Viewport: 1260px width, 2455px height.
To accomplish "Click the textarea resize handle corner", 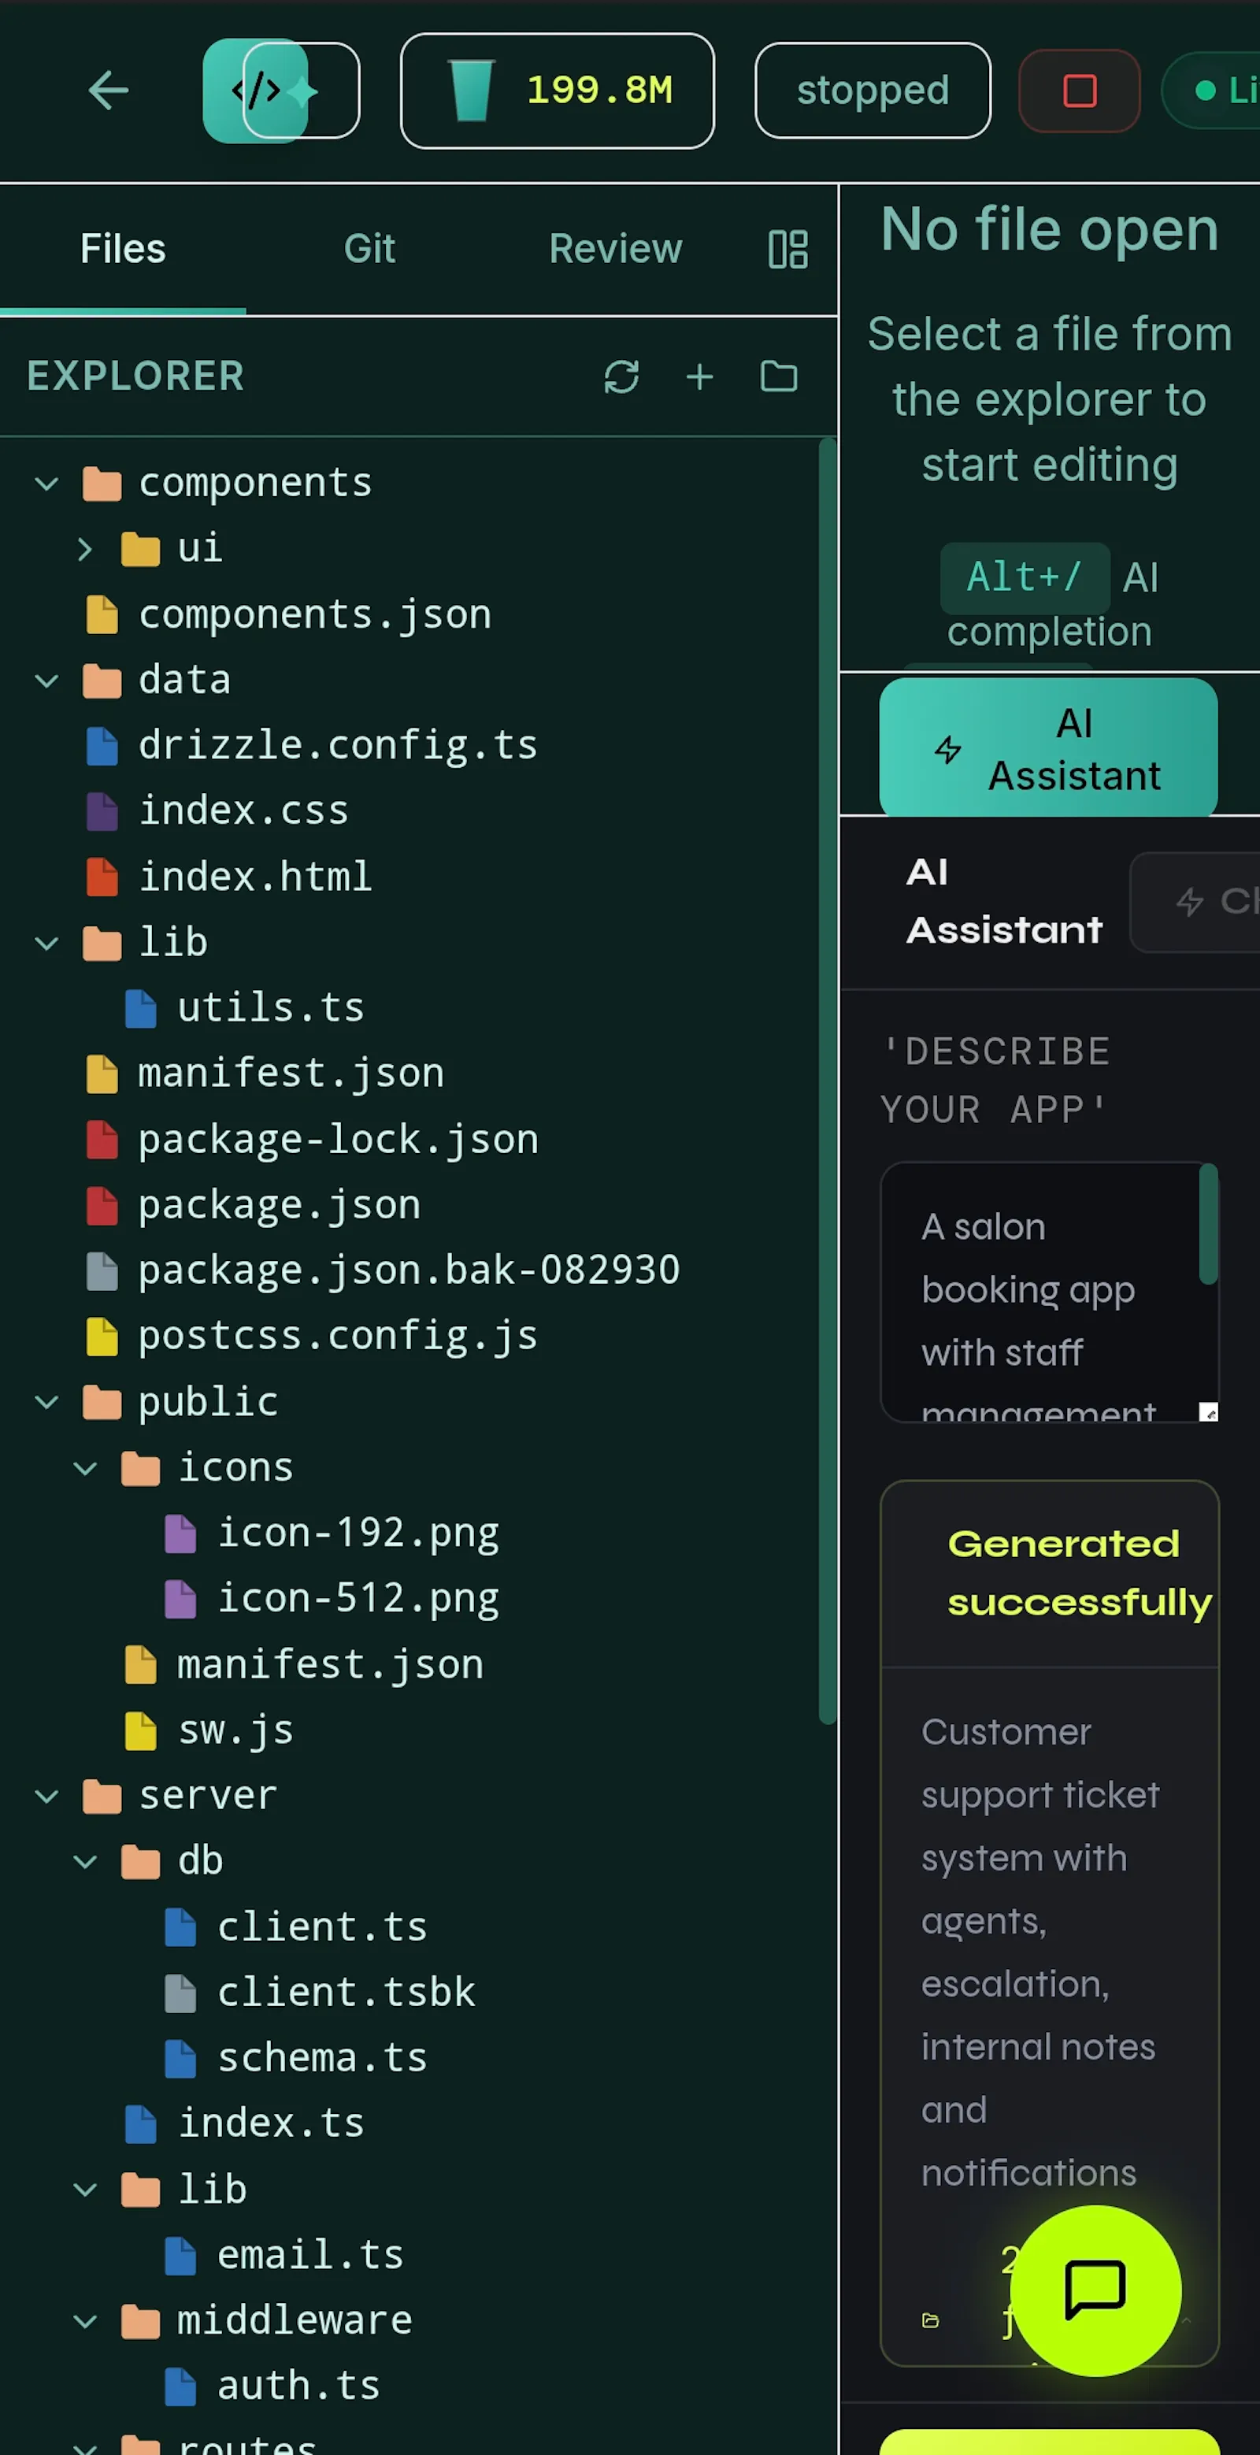I will point(1209,1412).
